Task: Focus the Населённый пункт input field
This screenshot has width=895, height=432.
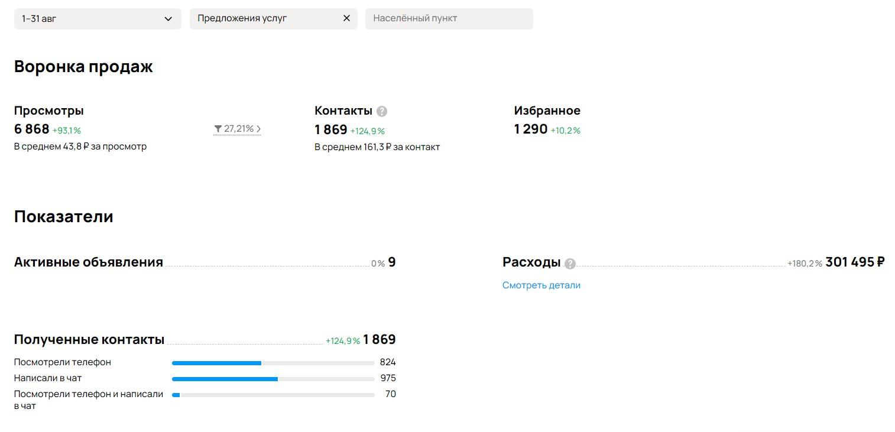Action: coord(449,18)
